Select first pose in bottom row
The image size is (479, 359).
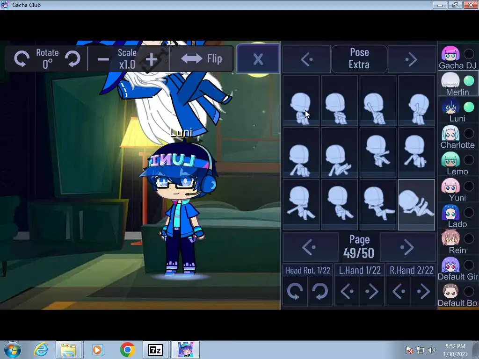pyautogui.click(x=301, y=205)
